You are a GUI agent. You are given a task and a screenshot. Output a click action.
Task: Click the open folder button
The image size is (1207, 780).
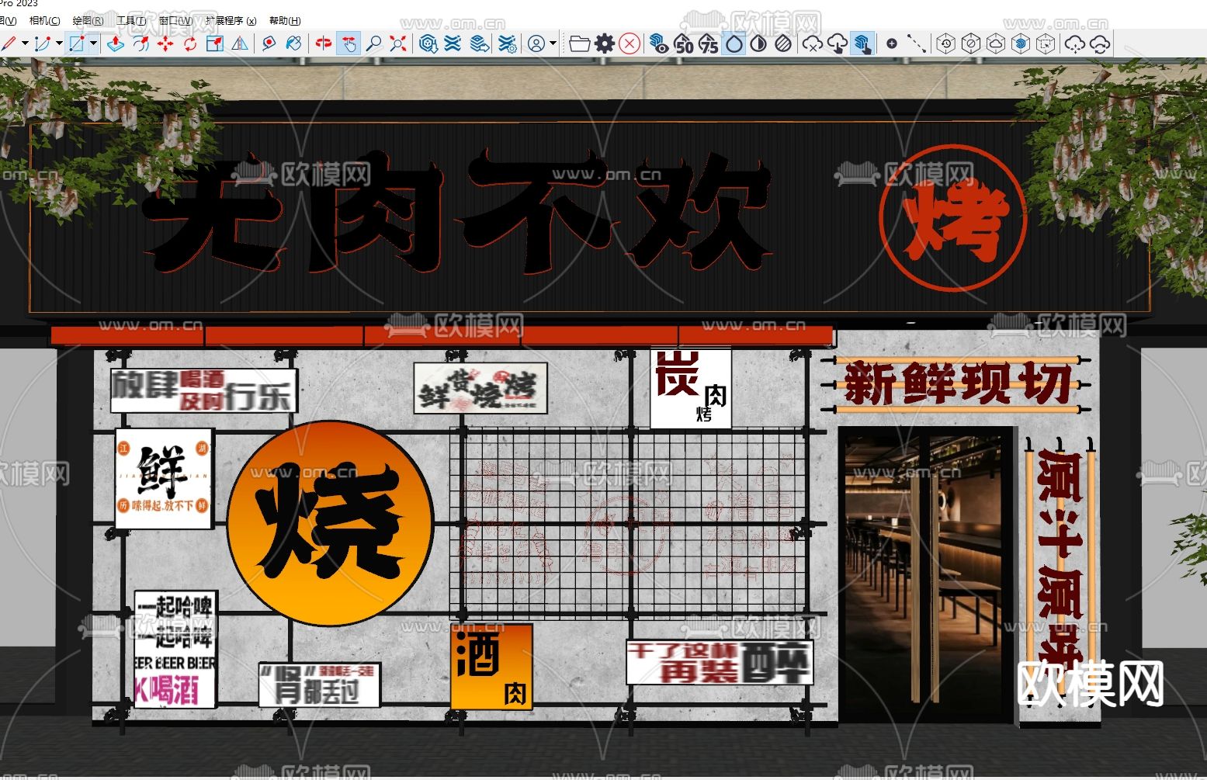(x=580, y=44)
